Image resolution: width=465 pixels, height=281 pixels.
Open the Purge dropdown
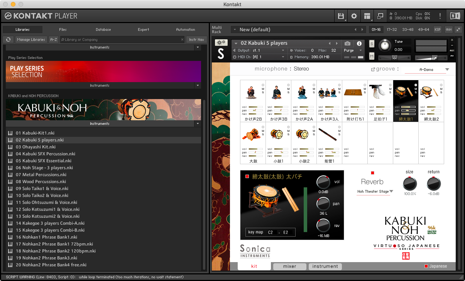[353, 50]
